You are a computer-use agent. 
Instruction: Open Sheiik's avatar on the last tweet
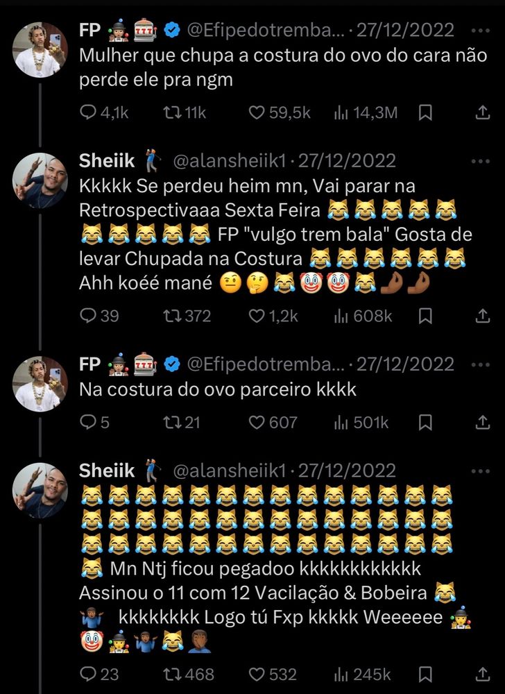pos(40,491)
